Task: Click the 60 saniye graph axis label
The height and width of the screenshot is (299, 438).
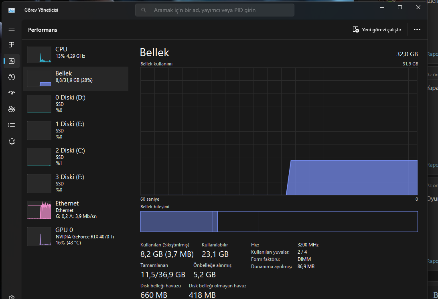Action: (x=150, y=199)
